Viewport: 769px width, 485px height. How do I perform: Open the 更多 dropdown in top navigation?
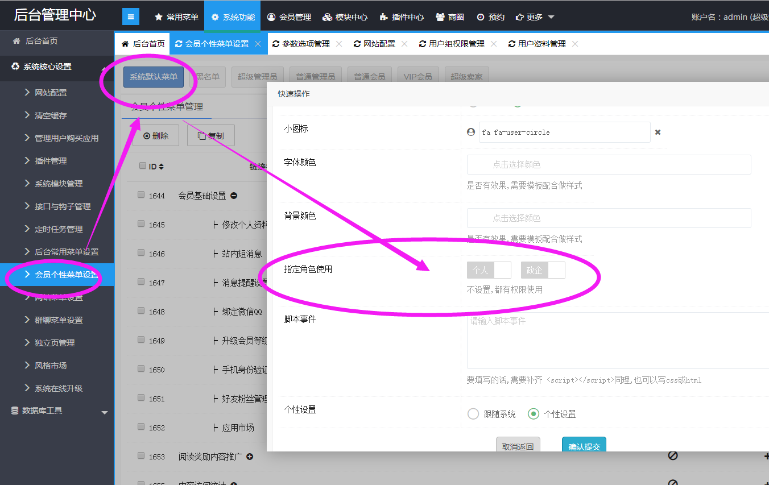(x=535, y=17)
